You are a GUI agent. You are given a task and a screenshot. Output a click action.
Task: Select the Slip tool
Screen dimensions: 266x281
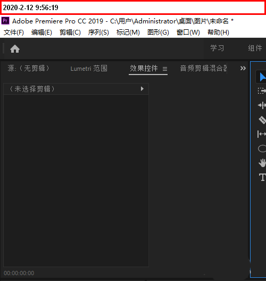tap(262, 134)
